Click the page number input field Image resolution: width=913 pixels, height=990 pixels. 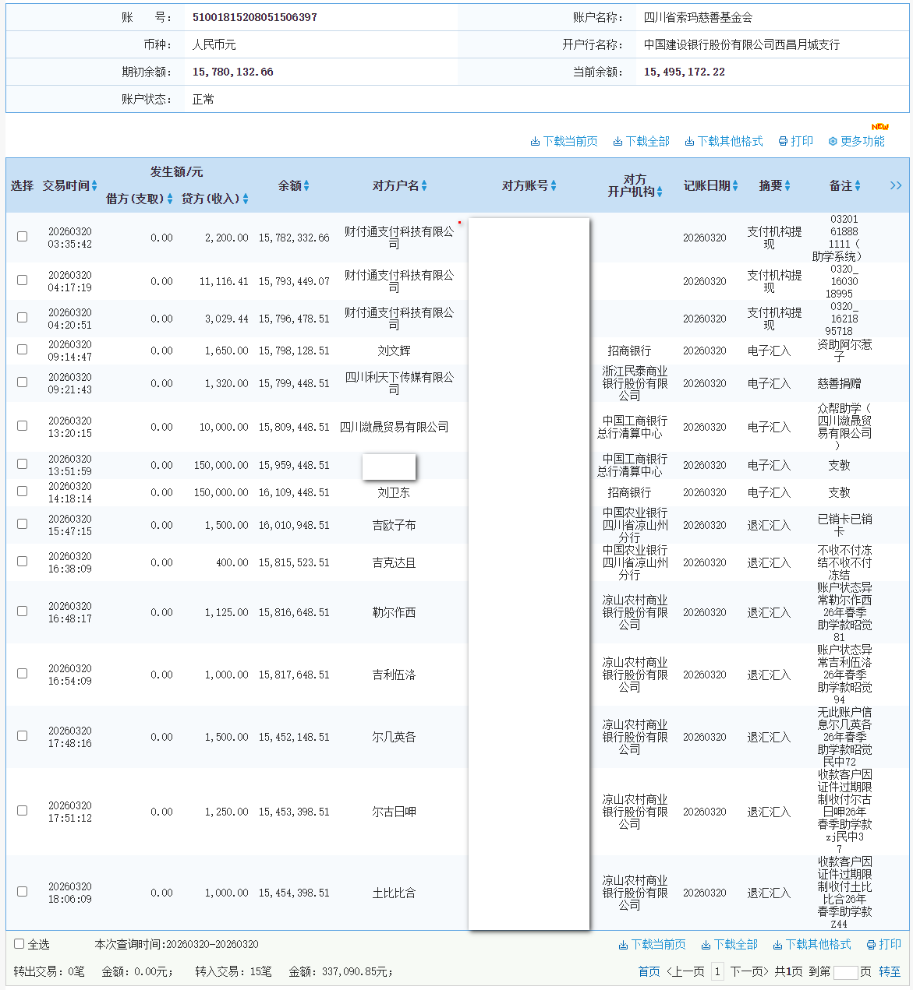(847, 971)
